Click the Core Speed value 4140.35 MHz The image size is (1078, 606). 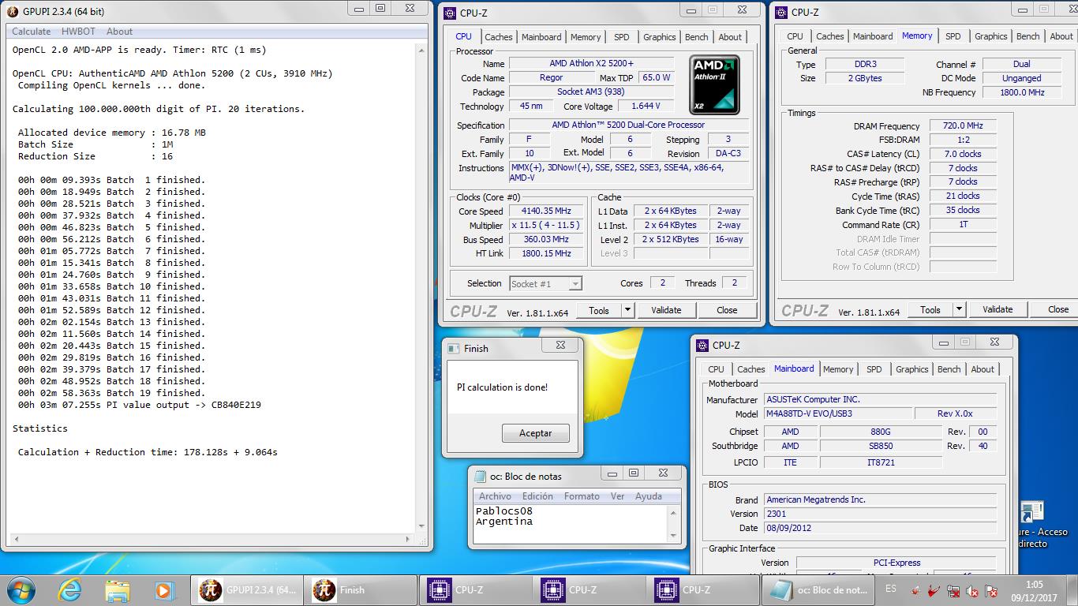click(546, 211)
